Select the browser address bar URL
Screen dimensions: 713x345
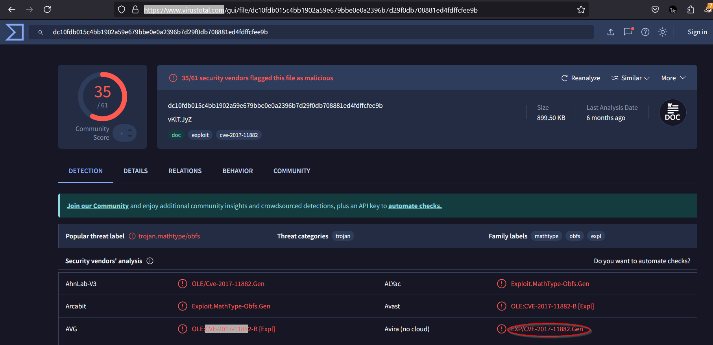click(x=311, y=10)
